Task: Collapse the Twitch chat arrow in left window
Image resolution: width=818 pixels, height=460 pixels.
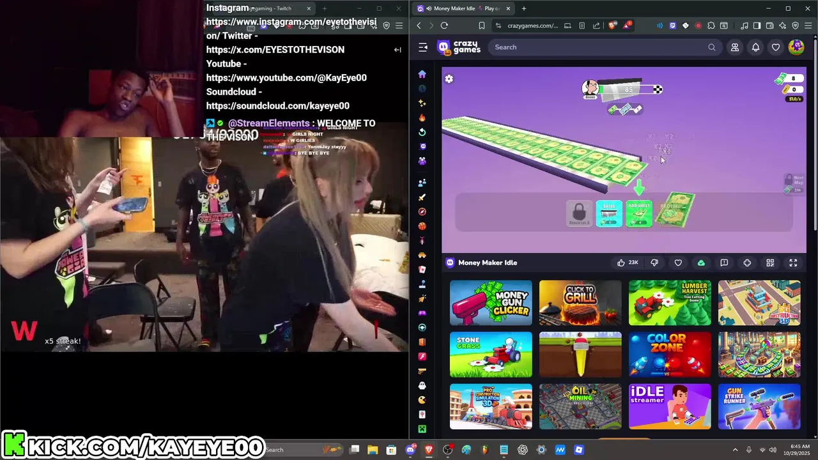Action: (397, 50)
